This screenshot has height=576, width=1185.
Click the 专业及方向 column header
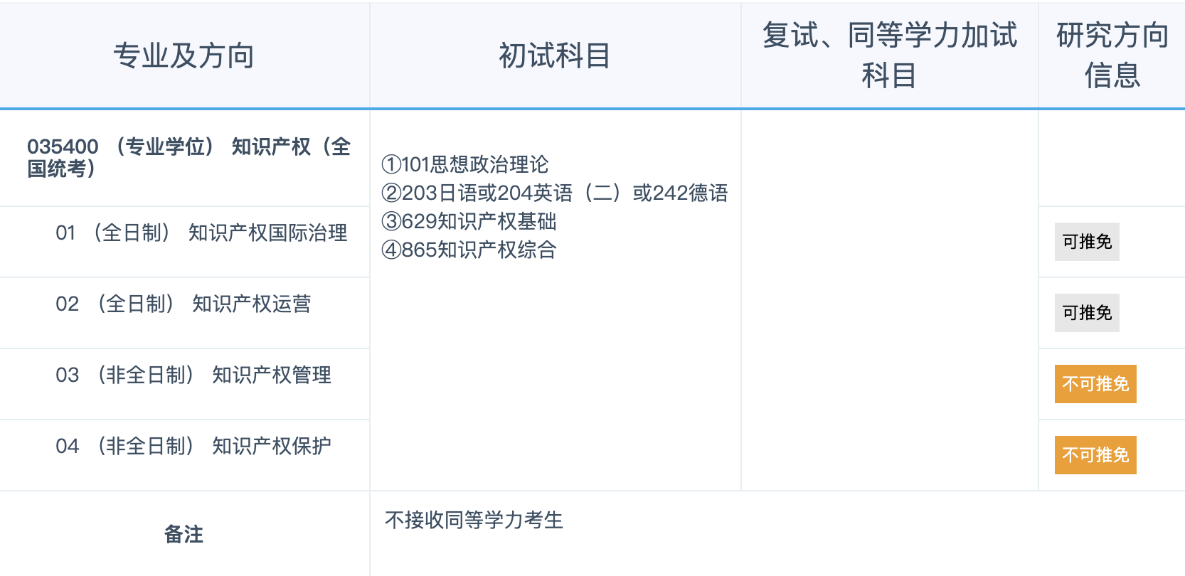(x=184, y=55)
